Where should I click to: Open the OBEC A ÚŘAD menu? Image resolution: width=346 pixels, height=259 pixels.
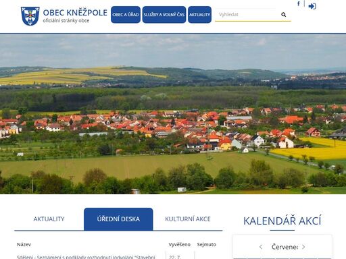(x=126, y=15)
